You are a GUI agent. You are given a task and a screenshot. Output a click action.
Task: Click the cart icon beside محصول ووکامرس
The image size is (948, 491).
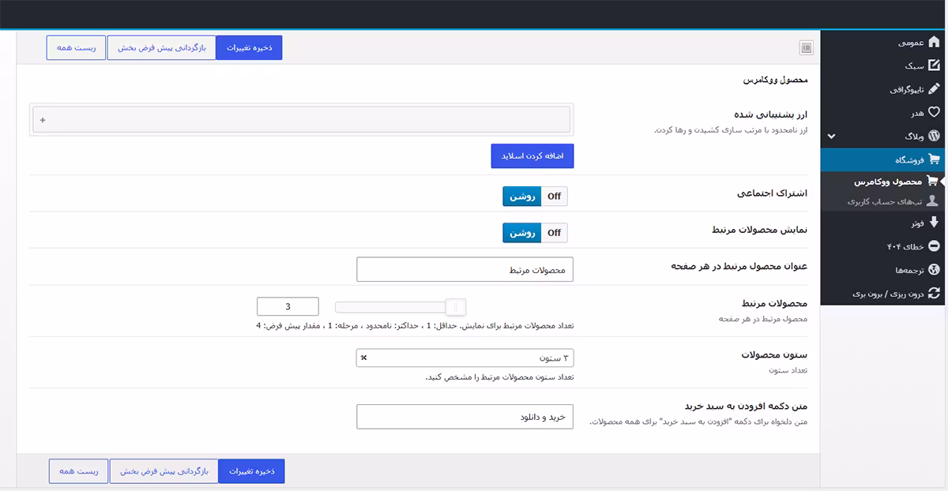click(931, 182)
